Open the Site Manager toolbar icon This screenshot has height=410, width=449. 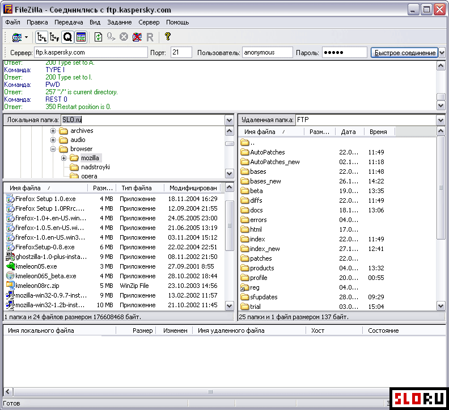click(17, 37)
